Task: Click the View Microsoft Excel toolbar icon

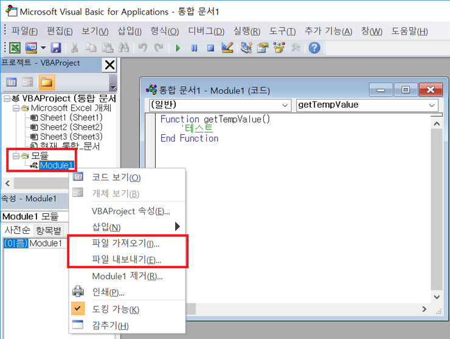Action: click(x=16, y=47)
